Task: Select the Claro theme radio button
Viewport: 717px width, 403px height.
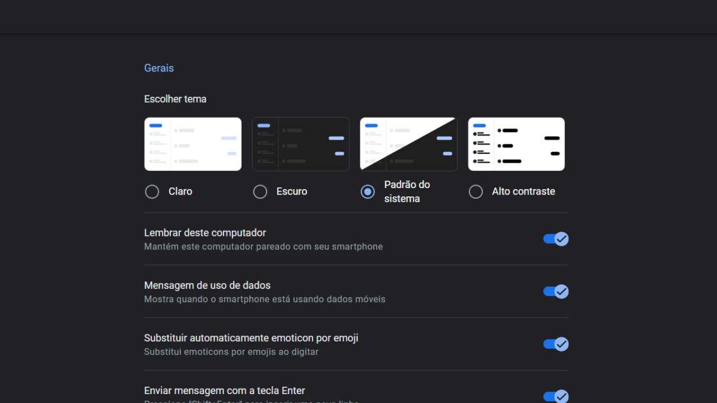Action: pyautogui.click(x=152, y=191)
